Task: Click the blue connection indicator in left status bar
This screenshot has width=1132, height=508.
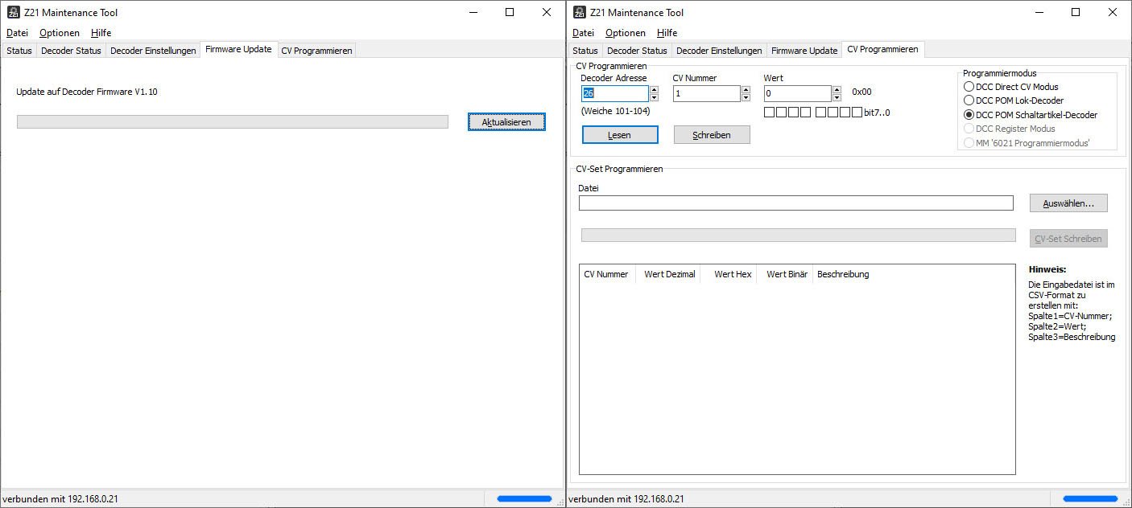Action: click(524, 499)
